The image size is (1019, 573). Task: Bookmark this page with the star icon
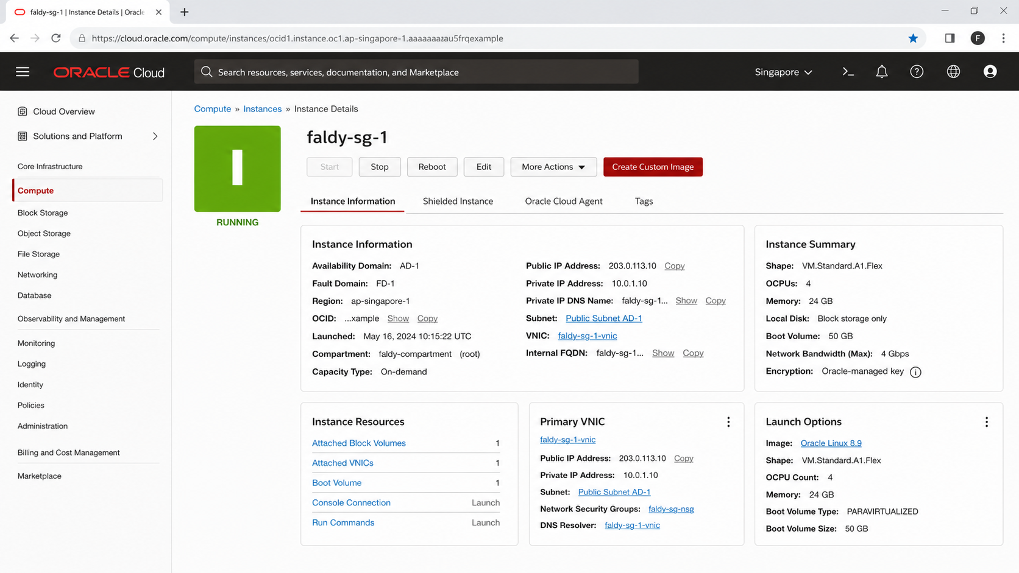913,38
